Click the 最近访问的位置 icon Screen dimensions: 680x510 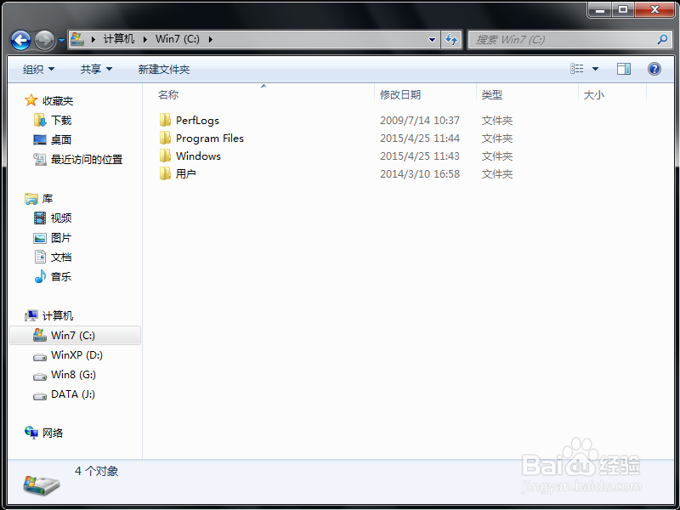click(x=40, y=159)
